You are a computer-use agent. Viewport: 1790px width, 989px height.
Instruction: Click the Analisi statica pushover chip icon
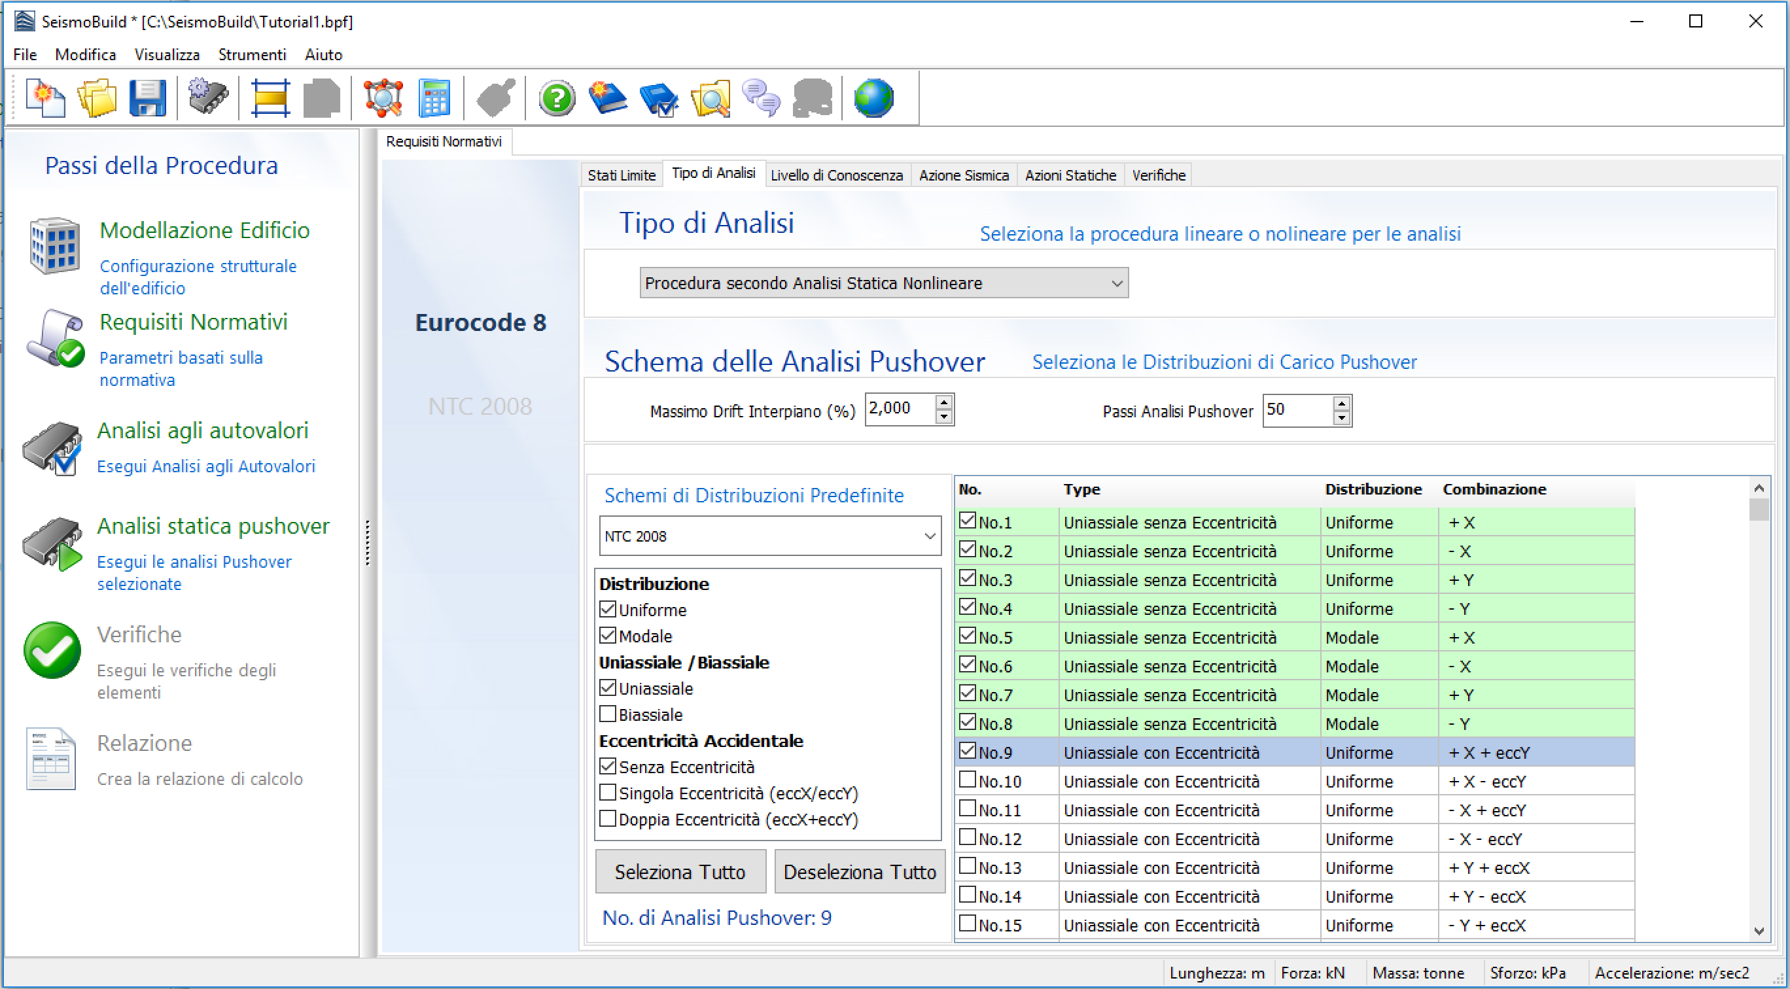pos(53,544)
